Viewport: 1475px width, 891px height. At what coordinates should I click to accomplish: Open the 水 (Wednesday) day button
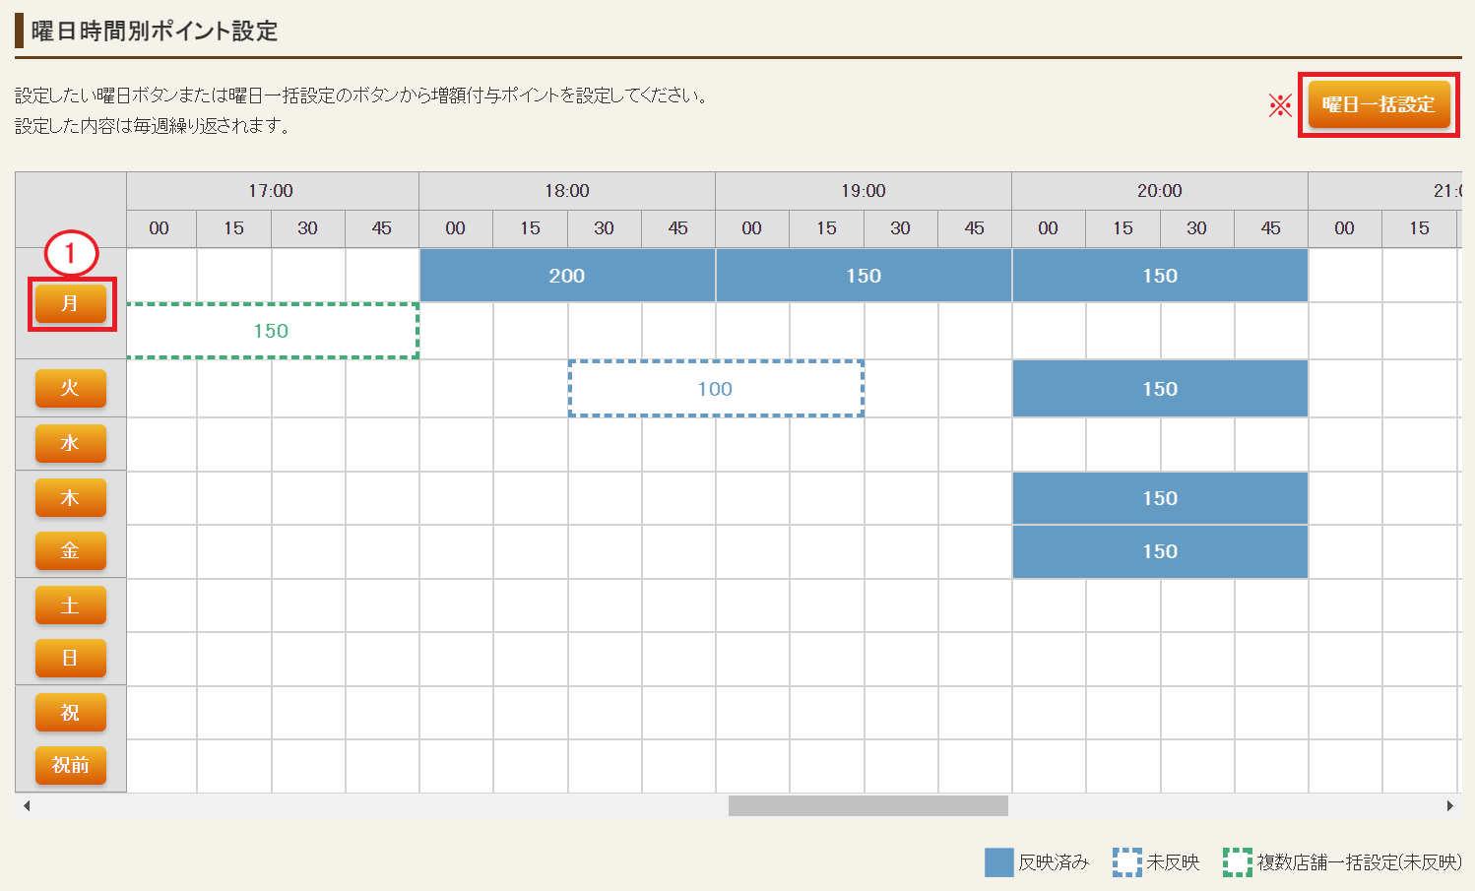(70, 443)
